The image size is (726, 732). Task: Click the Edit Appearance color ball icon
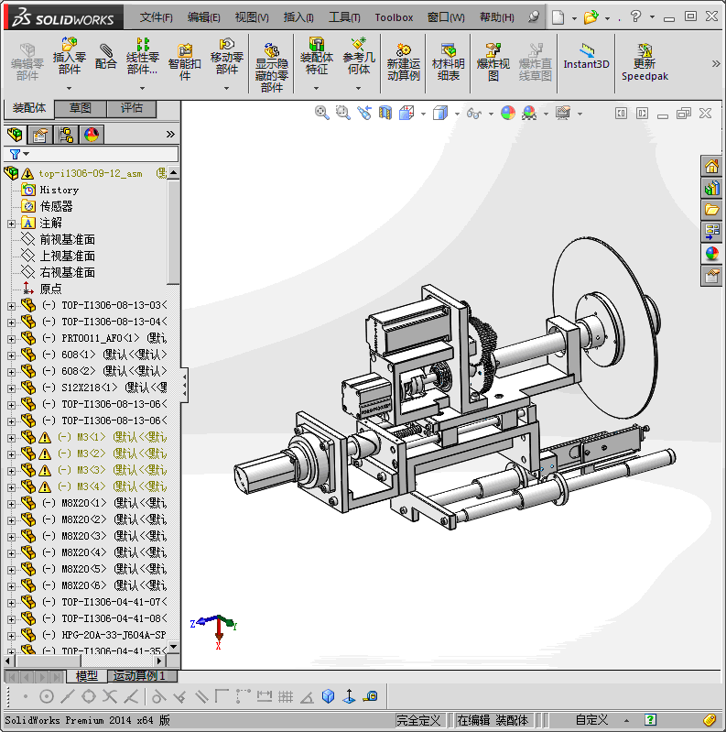[x=507, y=113]
